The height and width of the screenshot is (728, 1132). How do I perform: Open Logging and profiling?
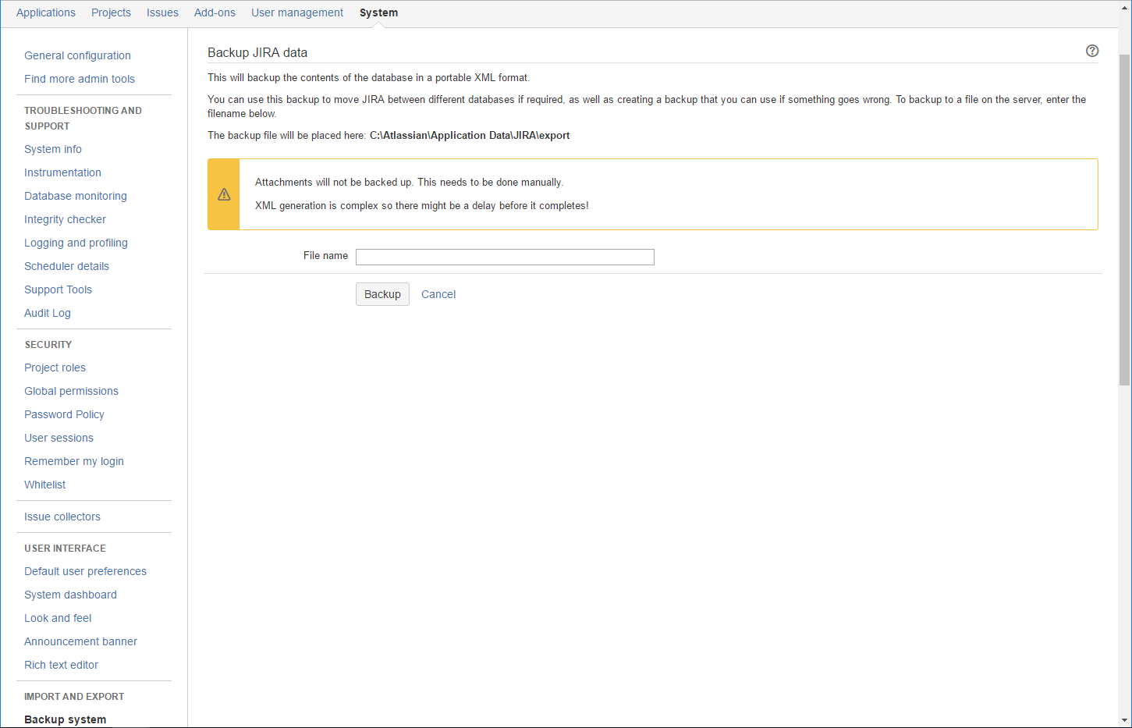(76, 243)
